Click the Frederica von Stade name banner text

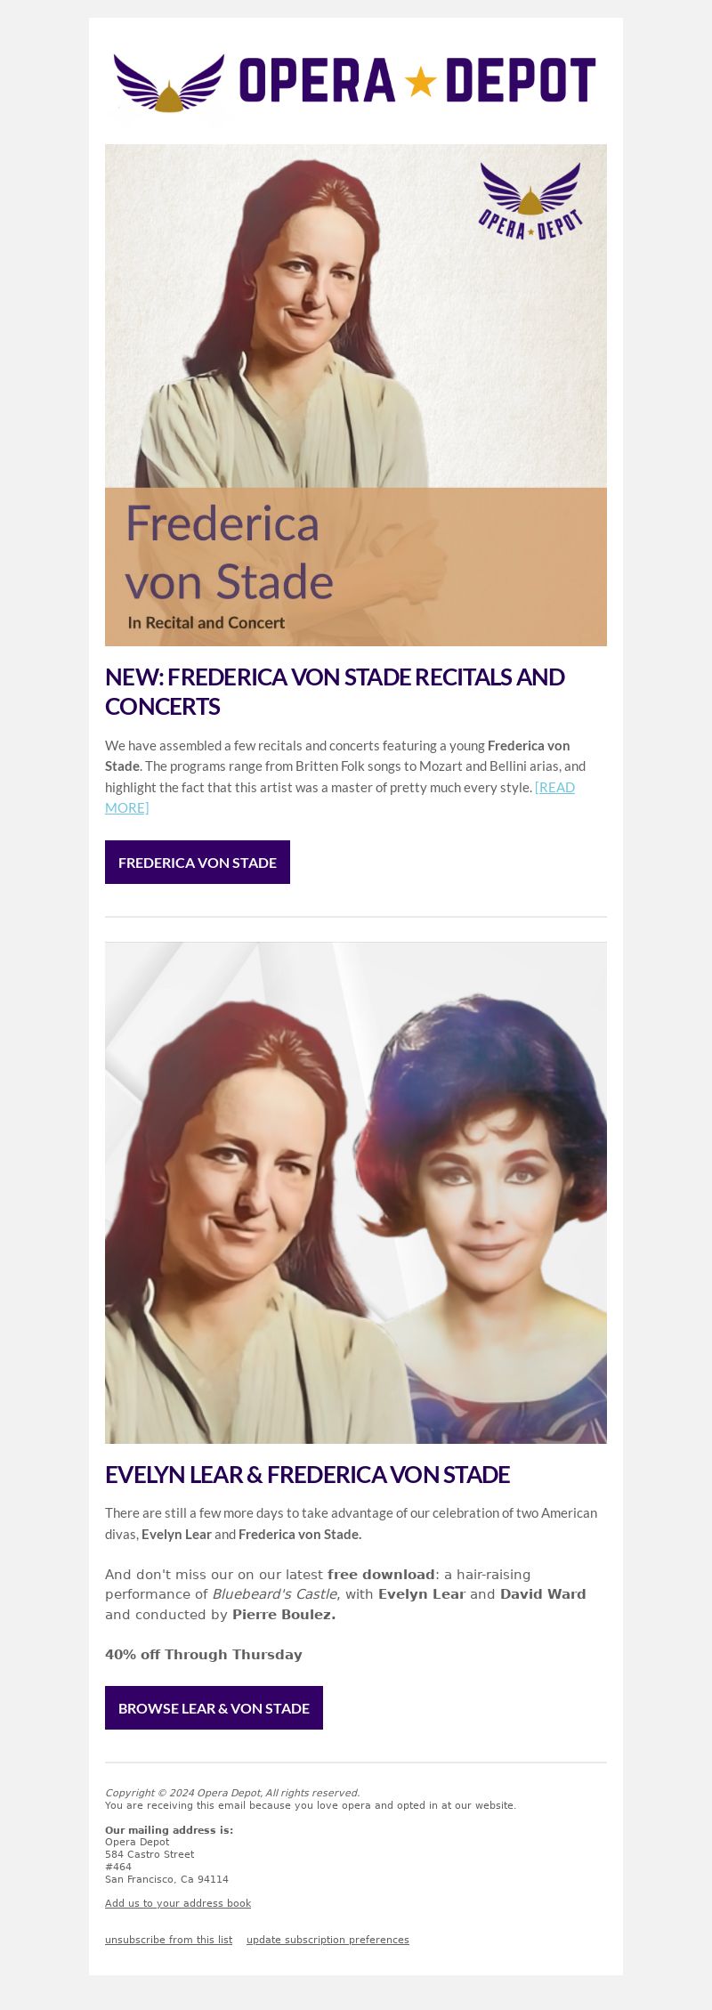(229, 552)
